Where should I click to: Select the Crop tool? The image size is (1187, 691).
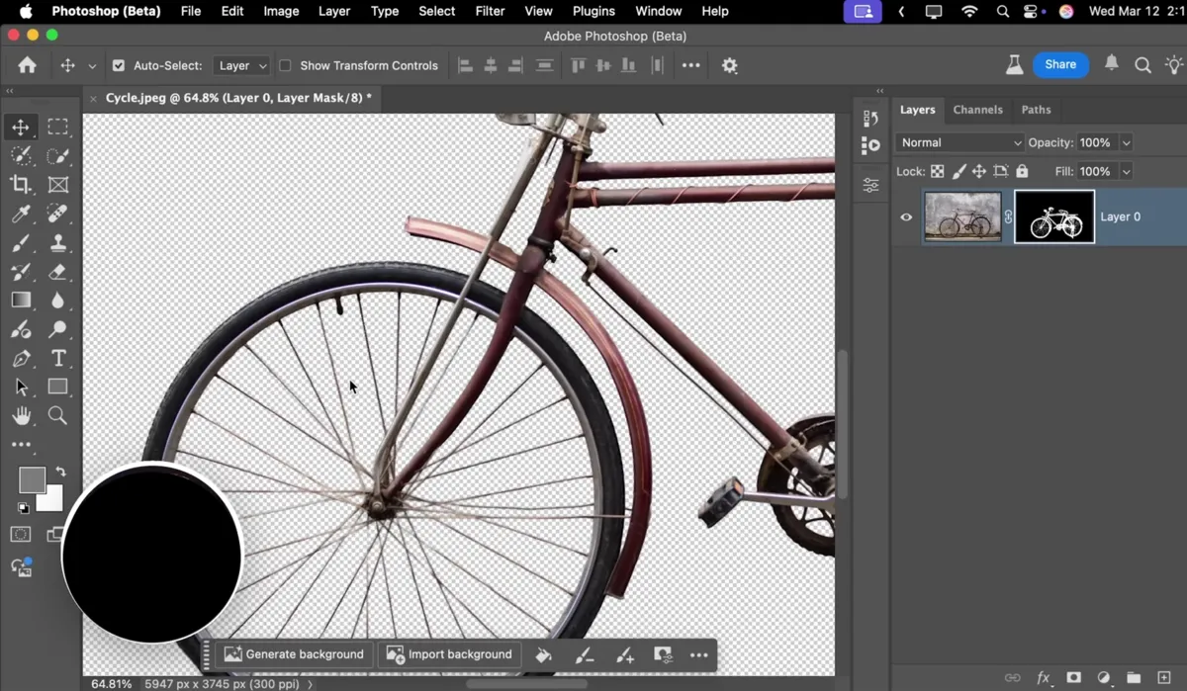coord(22,185)
